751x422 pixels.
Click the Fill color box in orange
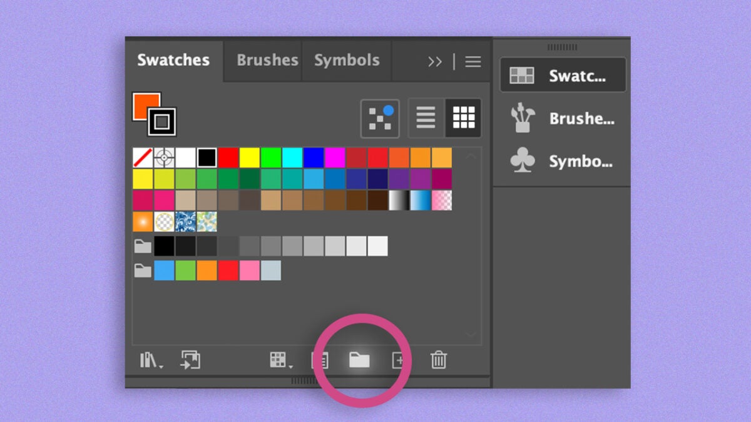(x=145, y=104)
